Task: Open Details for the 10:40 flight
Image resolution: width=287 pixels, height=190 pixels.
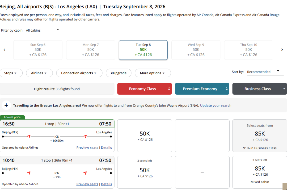Action: (x=106, y=184)
